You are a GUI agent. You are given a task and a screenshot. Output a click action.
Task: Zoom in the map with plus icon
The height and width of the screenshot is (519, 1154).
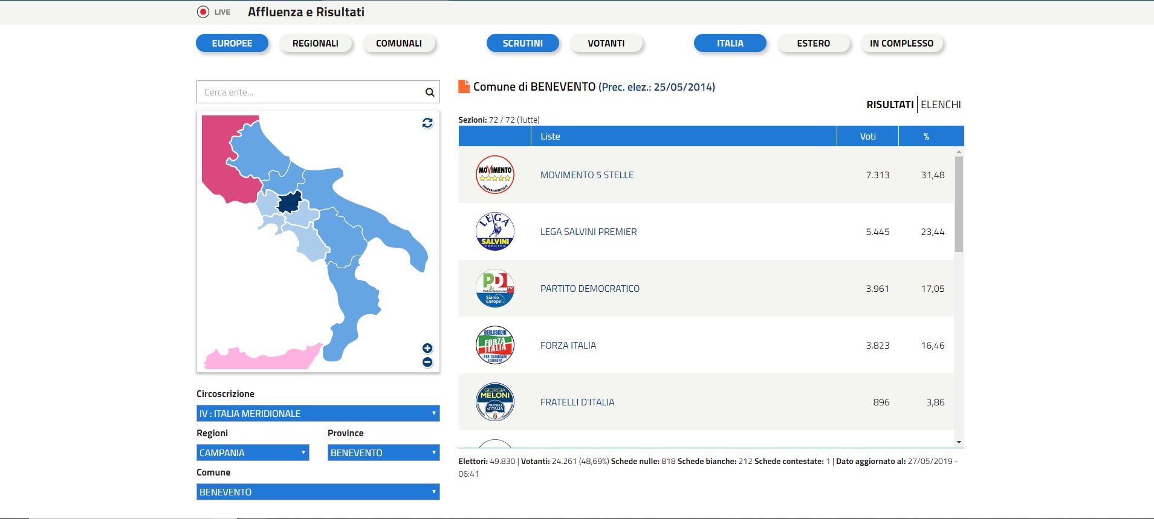tap(427, 348)
